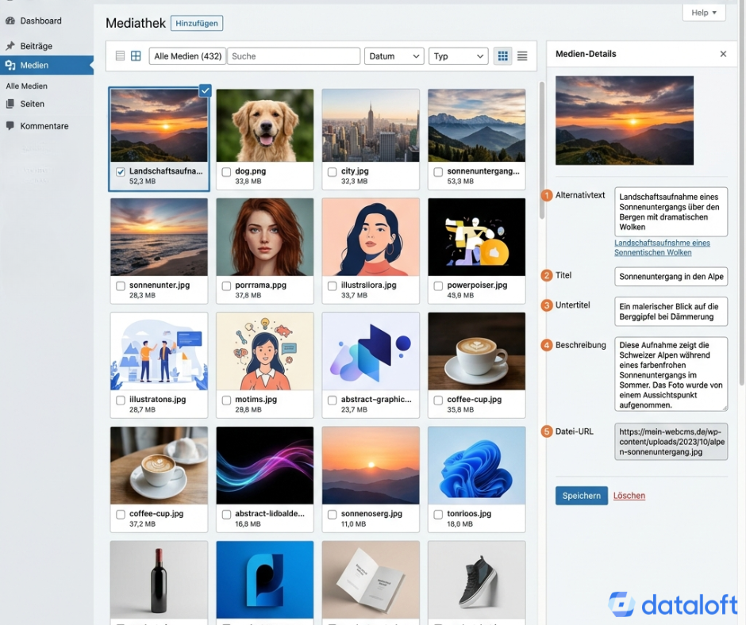The image size is (746, 625).
Task: Click the Beiträge pin icon
Action: (x=10, y=46)
